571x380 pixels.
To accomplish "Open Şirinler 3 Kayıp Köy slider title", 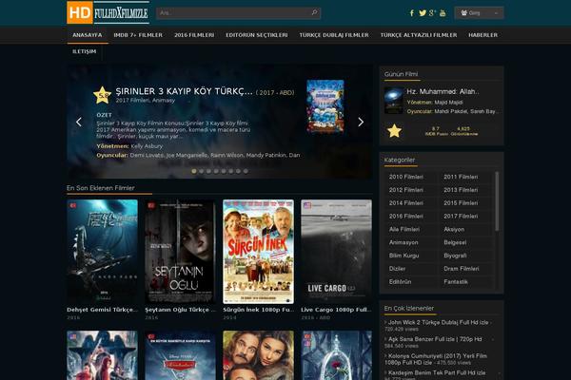I will tap(184, 91).
